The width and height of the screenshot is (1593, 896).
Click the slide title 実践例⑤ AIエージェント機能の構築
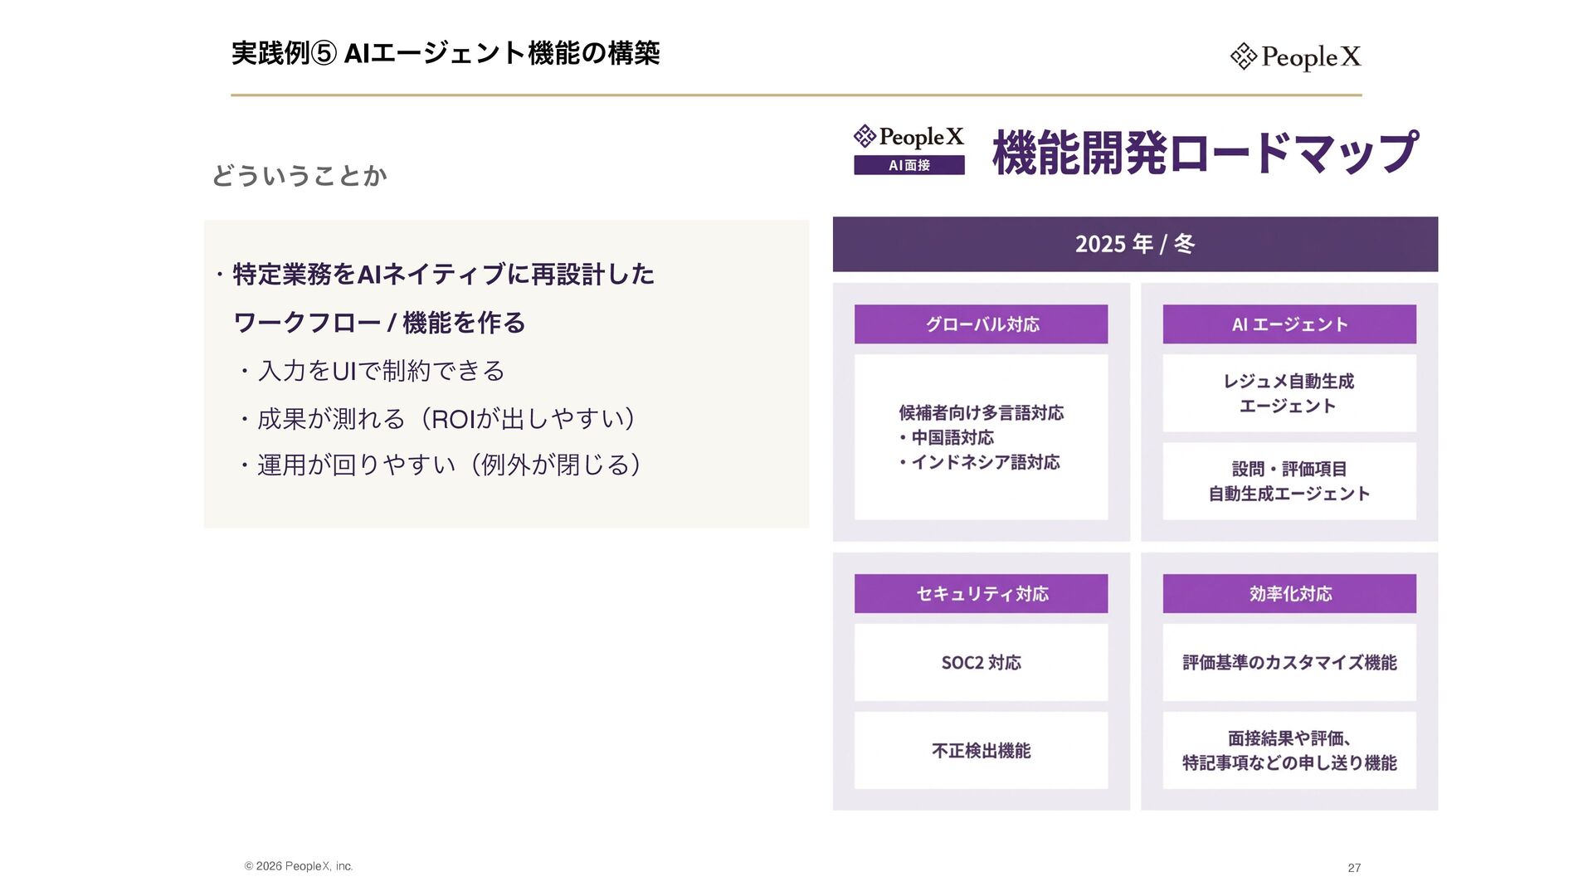(x=446, y=54)
